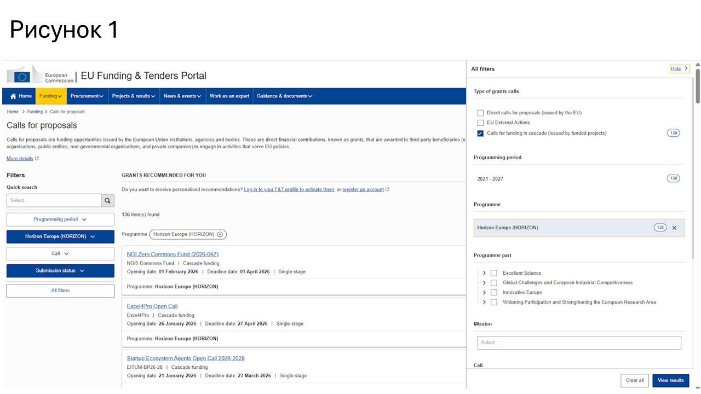Check Direct calls for proposals checkbox
Image resolution: width=701 pixels, height=394 pixels.
pos(480,113)
